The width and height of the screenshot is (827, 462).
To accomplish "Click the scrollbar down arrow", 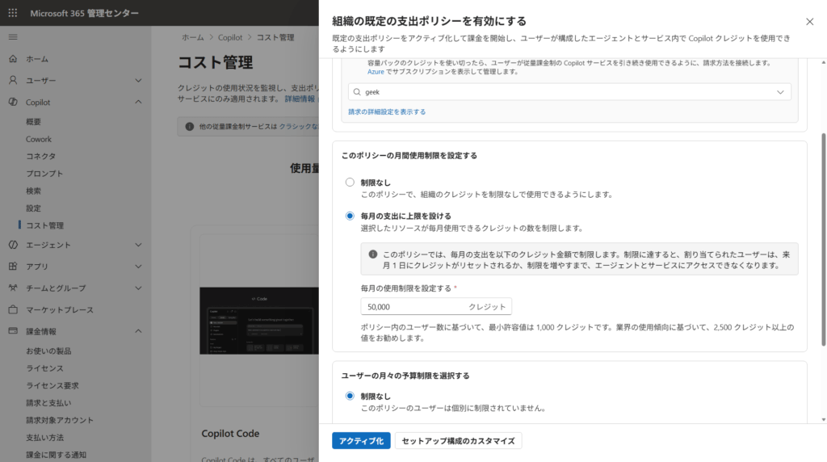I will coord(823,420).
